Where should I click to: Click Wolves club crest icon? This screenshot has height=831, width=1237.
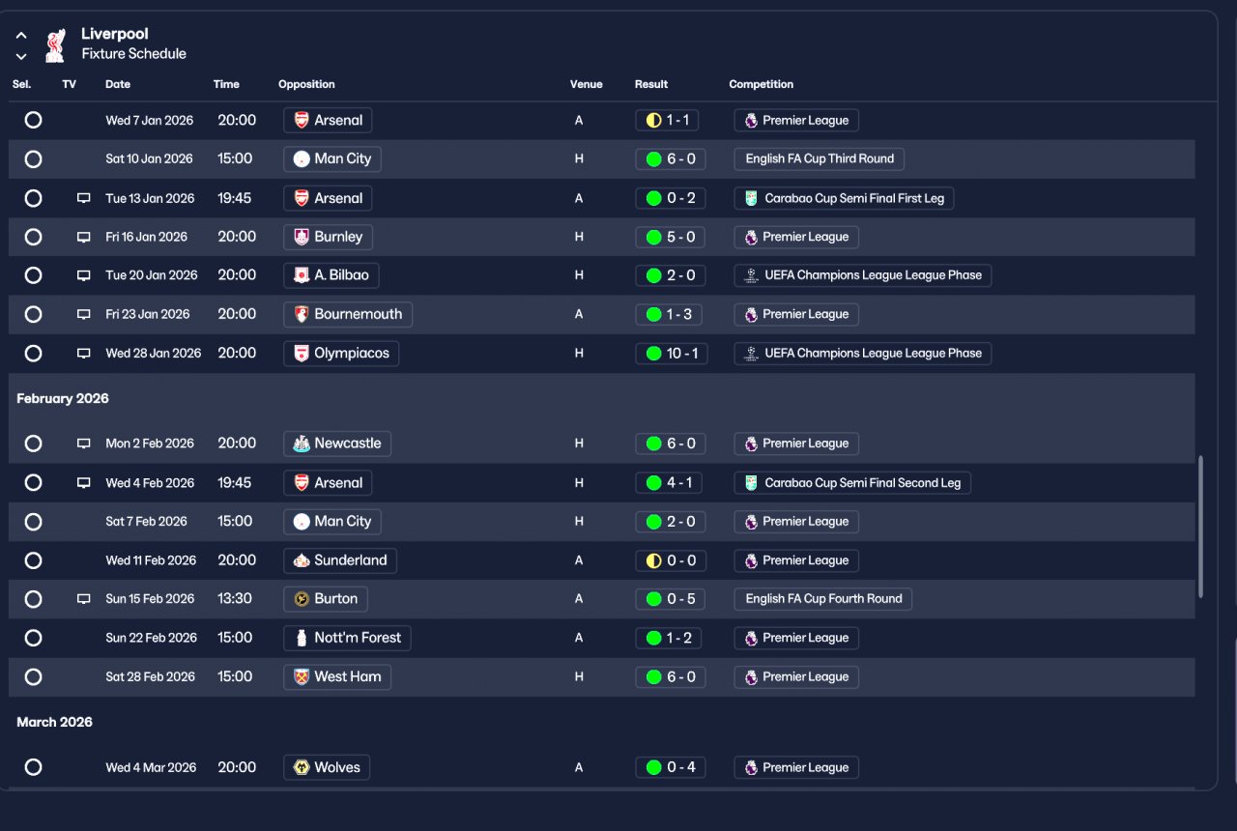coord(302,767)
